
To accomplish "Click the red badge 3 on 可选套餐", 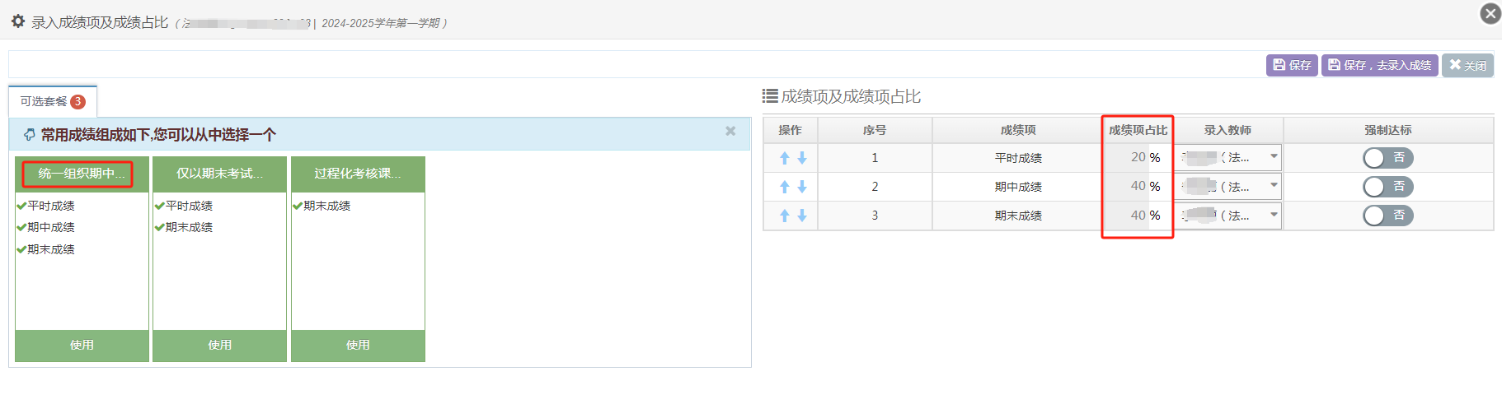I will 77,101.
